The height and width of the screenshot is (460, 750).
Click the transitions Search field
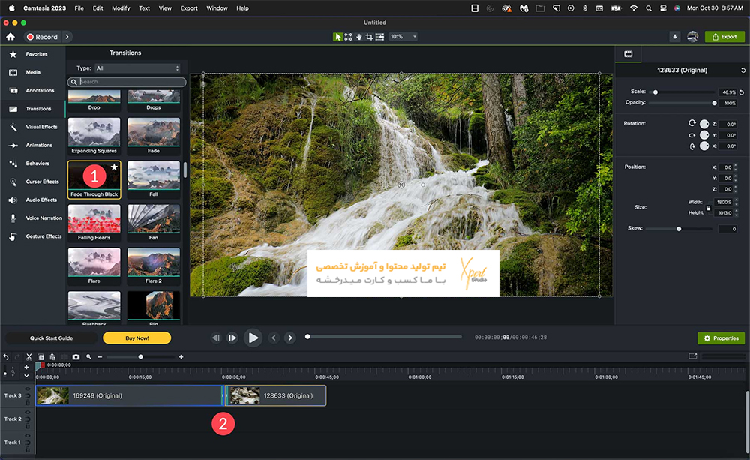(x=127, y=82)
